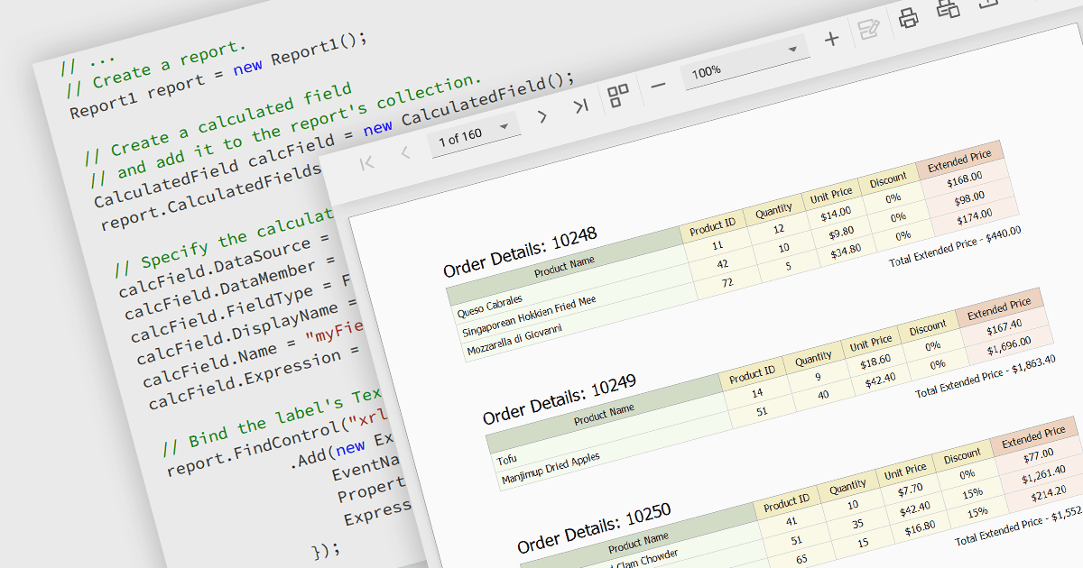
Task: Print the current page icon
Action: [948, 9]
